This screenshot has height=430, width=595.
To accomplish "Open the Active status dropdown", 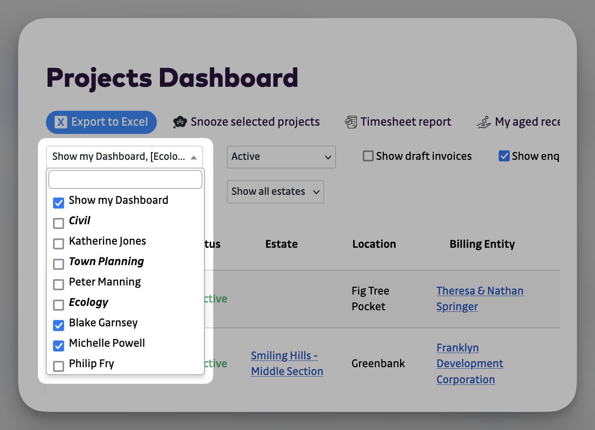I will pos(281,157).
